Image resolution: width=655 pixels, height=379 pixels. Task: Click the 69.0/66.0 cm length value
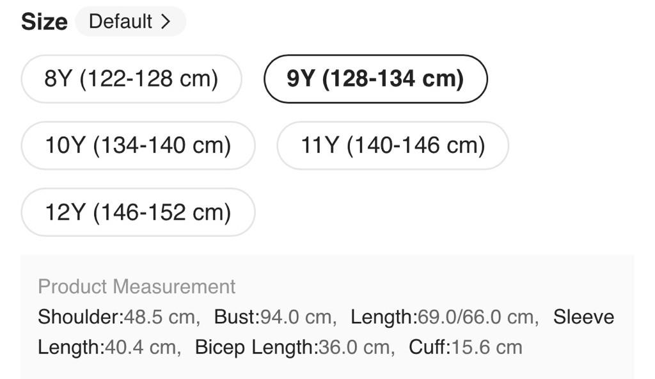pyautogui.click(x=476, y=317)
